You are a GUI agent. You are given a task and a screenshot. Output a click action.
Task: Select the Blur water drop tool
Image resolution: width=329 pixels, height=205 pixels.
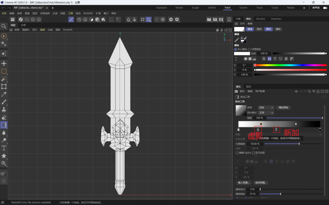(x=4, y=133)
